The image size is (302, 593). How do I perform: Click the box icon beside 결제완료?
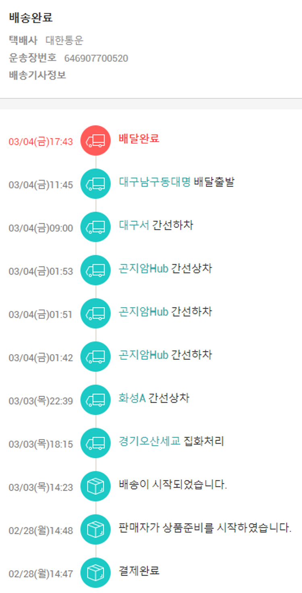[x=95, y=572]
